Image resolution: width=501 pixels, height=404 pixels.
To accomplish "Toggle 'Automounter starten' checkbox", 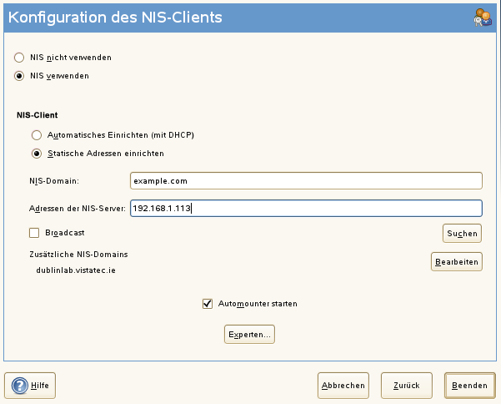I will 208,304.
